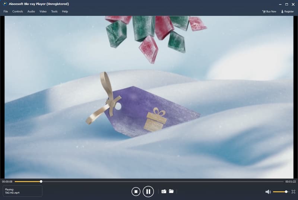Stop the video playback

pos(136,191)
